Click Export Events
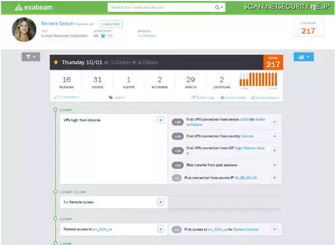The image size is (335, 245). tap(233, 97)
